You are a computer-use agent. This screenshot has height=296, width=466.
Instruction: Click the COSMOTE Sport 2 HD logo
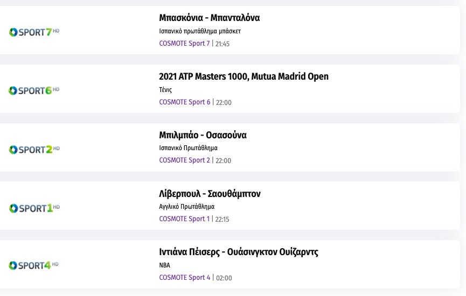[x=34, y=150]
